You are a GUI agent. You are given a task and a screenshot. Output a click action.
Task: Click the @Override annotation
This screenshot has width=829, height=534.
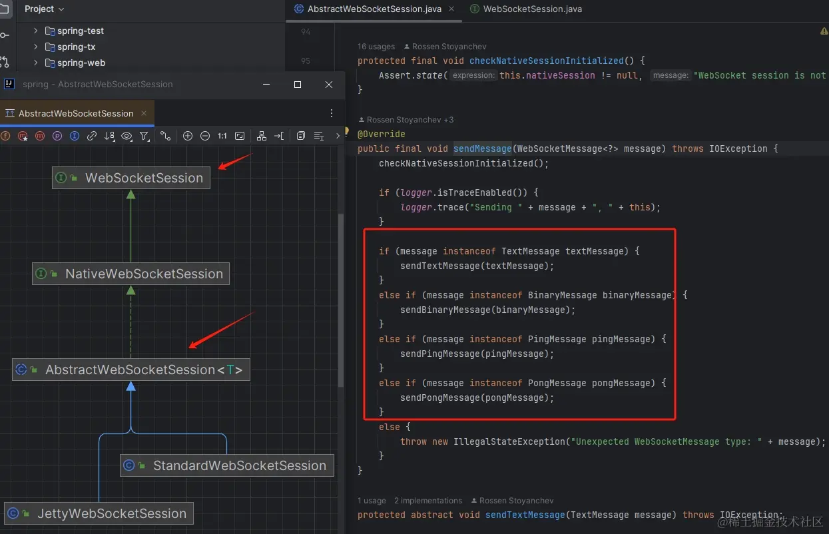tap(382, 134)
